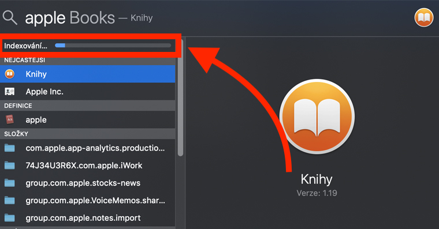Open the group.com.apple.stocks-news folder
Image resolution: width=439 pixels, height=229 pixels.
click(x=88, y=183)
